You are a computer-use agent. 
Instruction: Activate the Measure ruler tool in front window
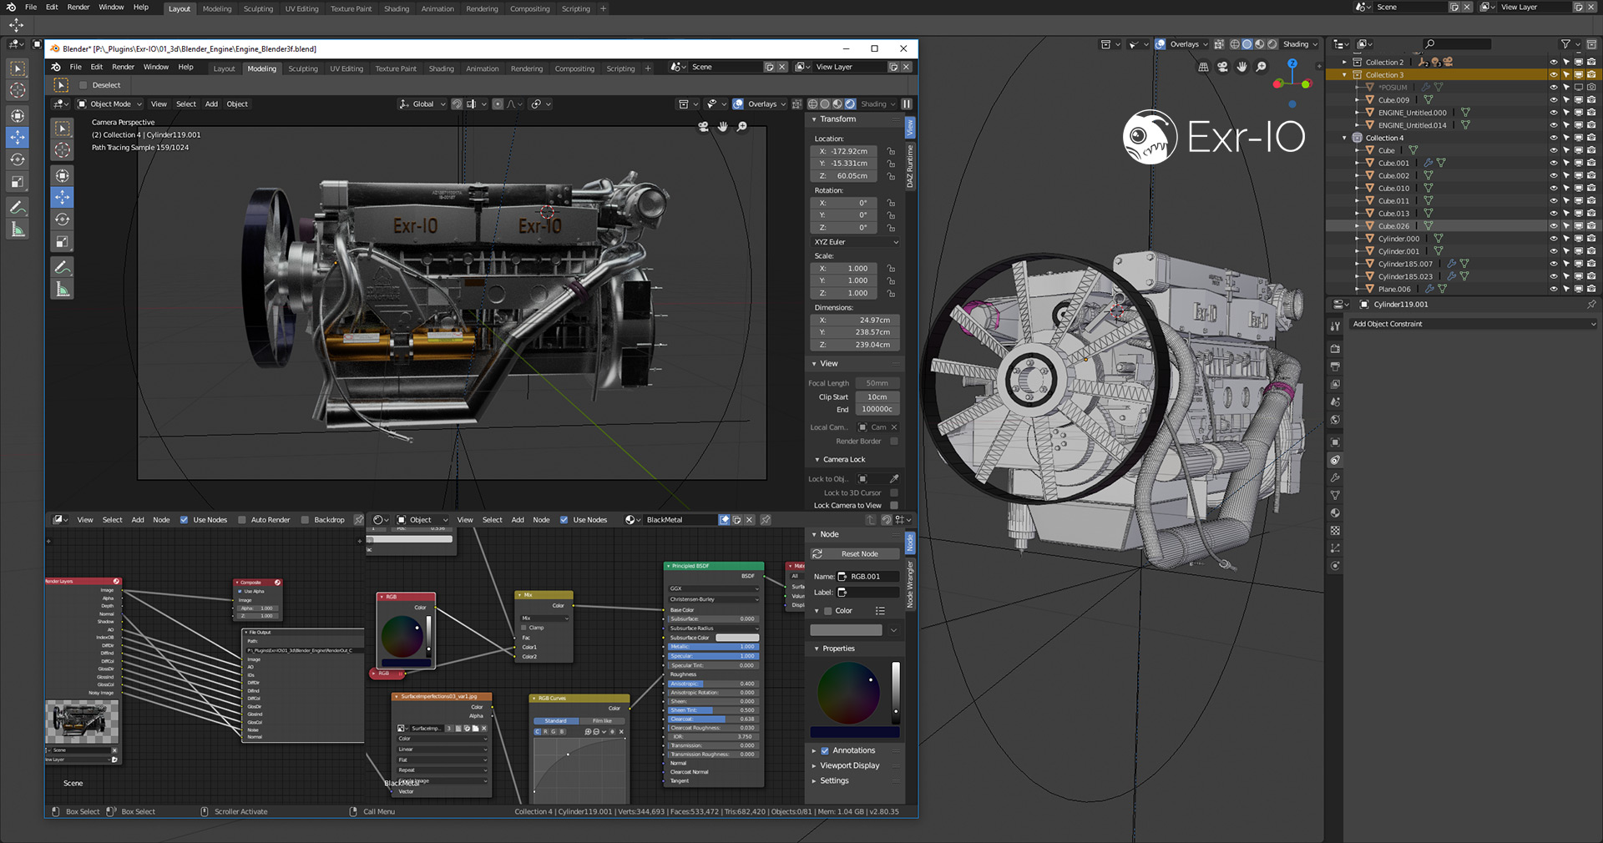click(63, 290)
